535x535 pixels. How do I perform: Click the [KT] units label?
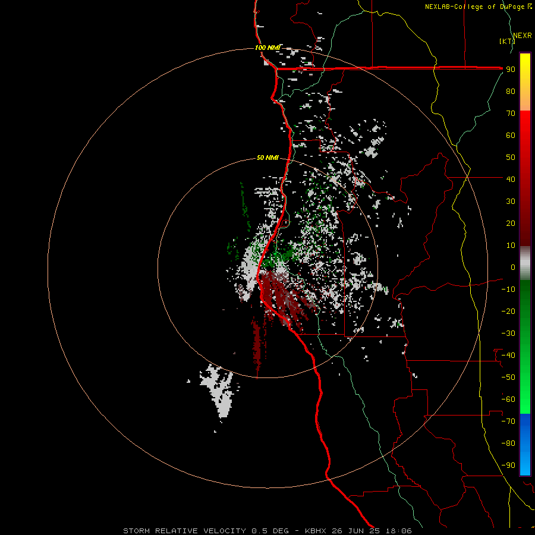tap(507, 41)
